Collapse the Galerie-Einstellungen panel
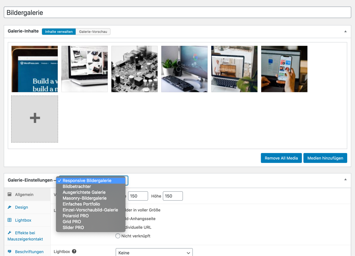 pos(345,180)
